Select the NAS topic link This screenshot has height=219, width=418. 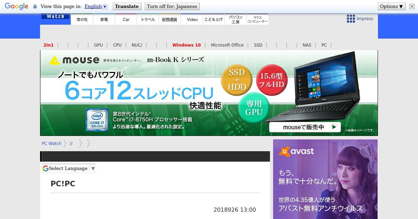pos(307,45)
